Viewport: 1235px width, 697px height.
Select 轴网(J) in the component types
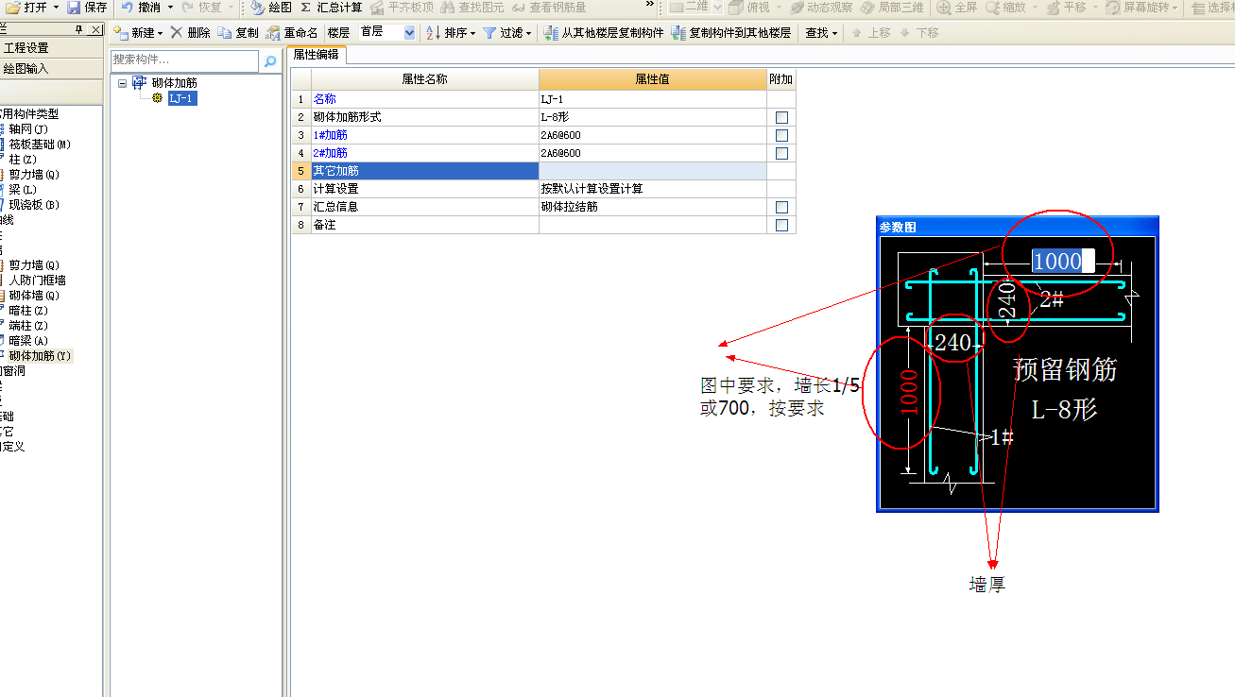click(28, 129)
